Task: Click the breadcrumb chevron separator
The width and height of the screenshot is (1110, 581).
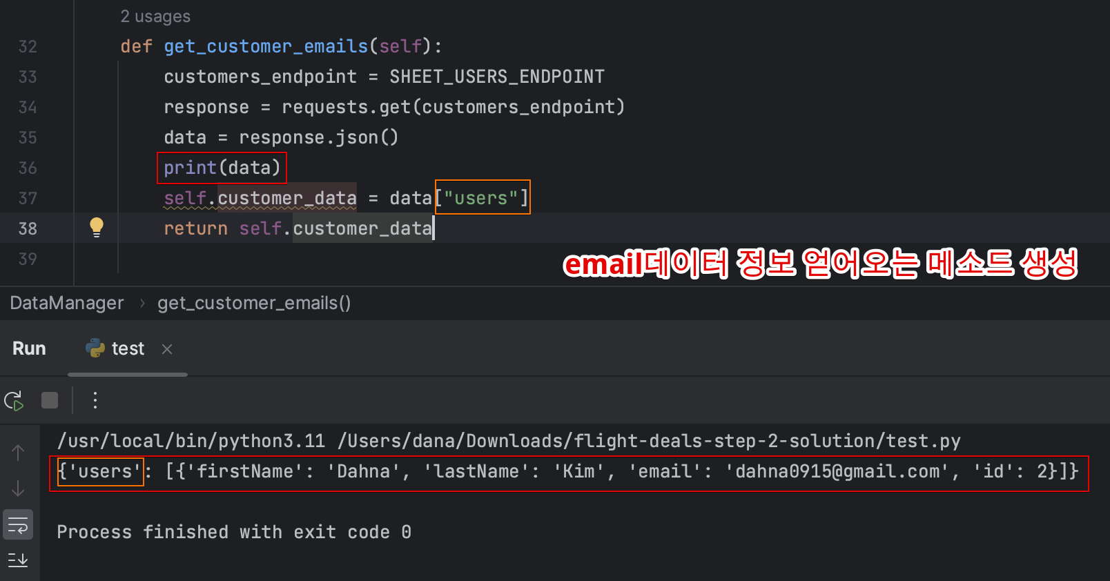Action: (142, 303)
